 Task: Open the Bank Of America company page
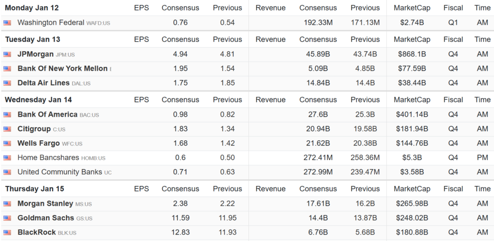click(47, 114)
